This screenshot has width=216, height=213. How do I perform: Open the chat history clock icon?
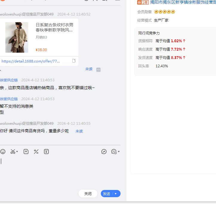(x=114, y=152)
